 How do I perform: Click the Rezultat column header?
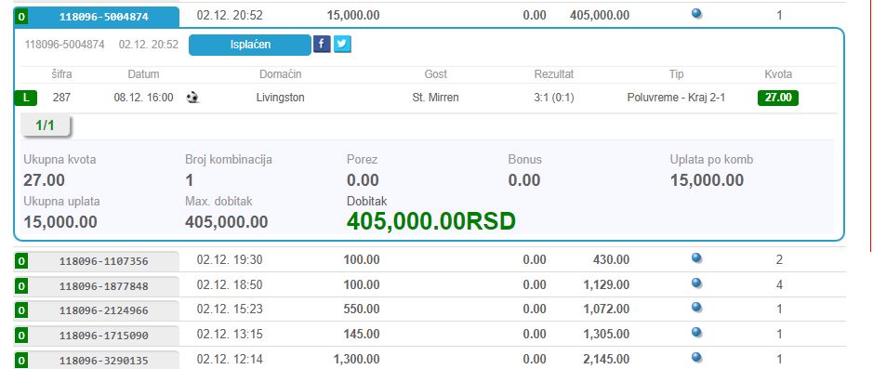point(554,74)
